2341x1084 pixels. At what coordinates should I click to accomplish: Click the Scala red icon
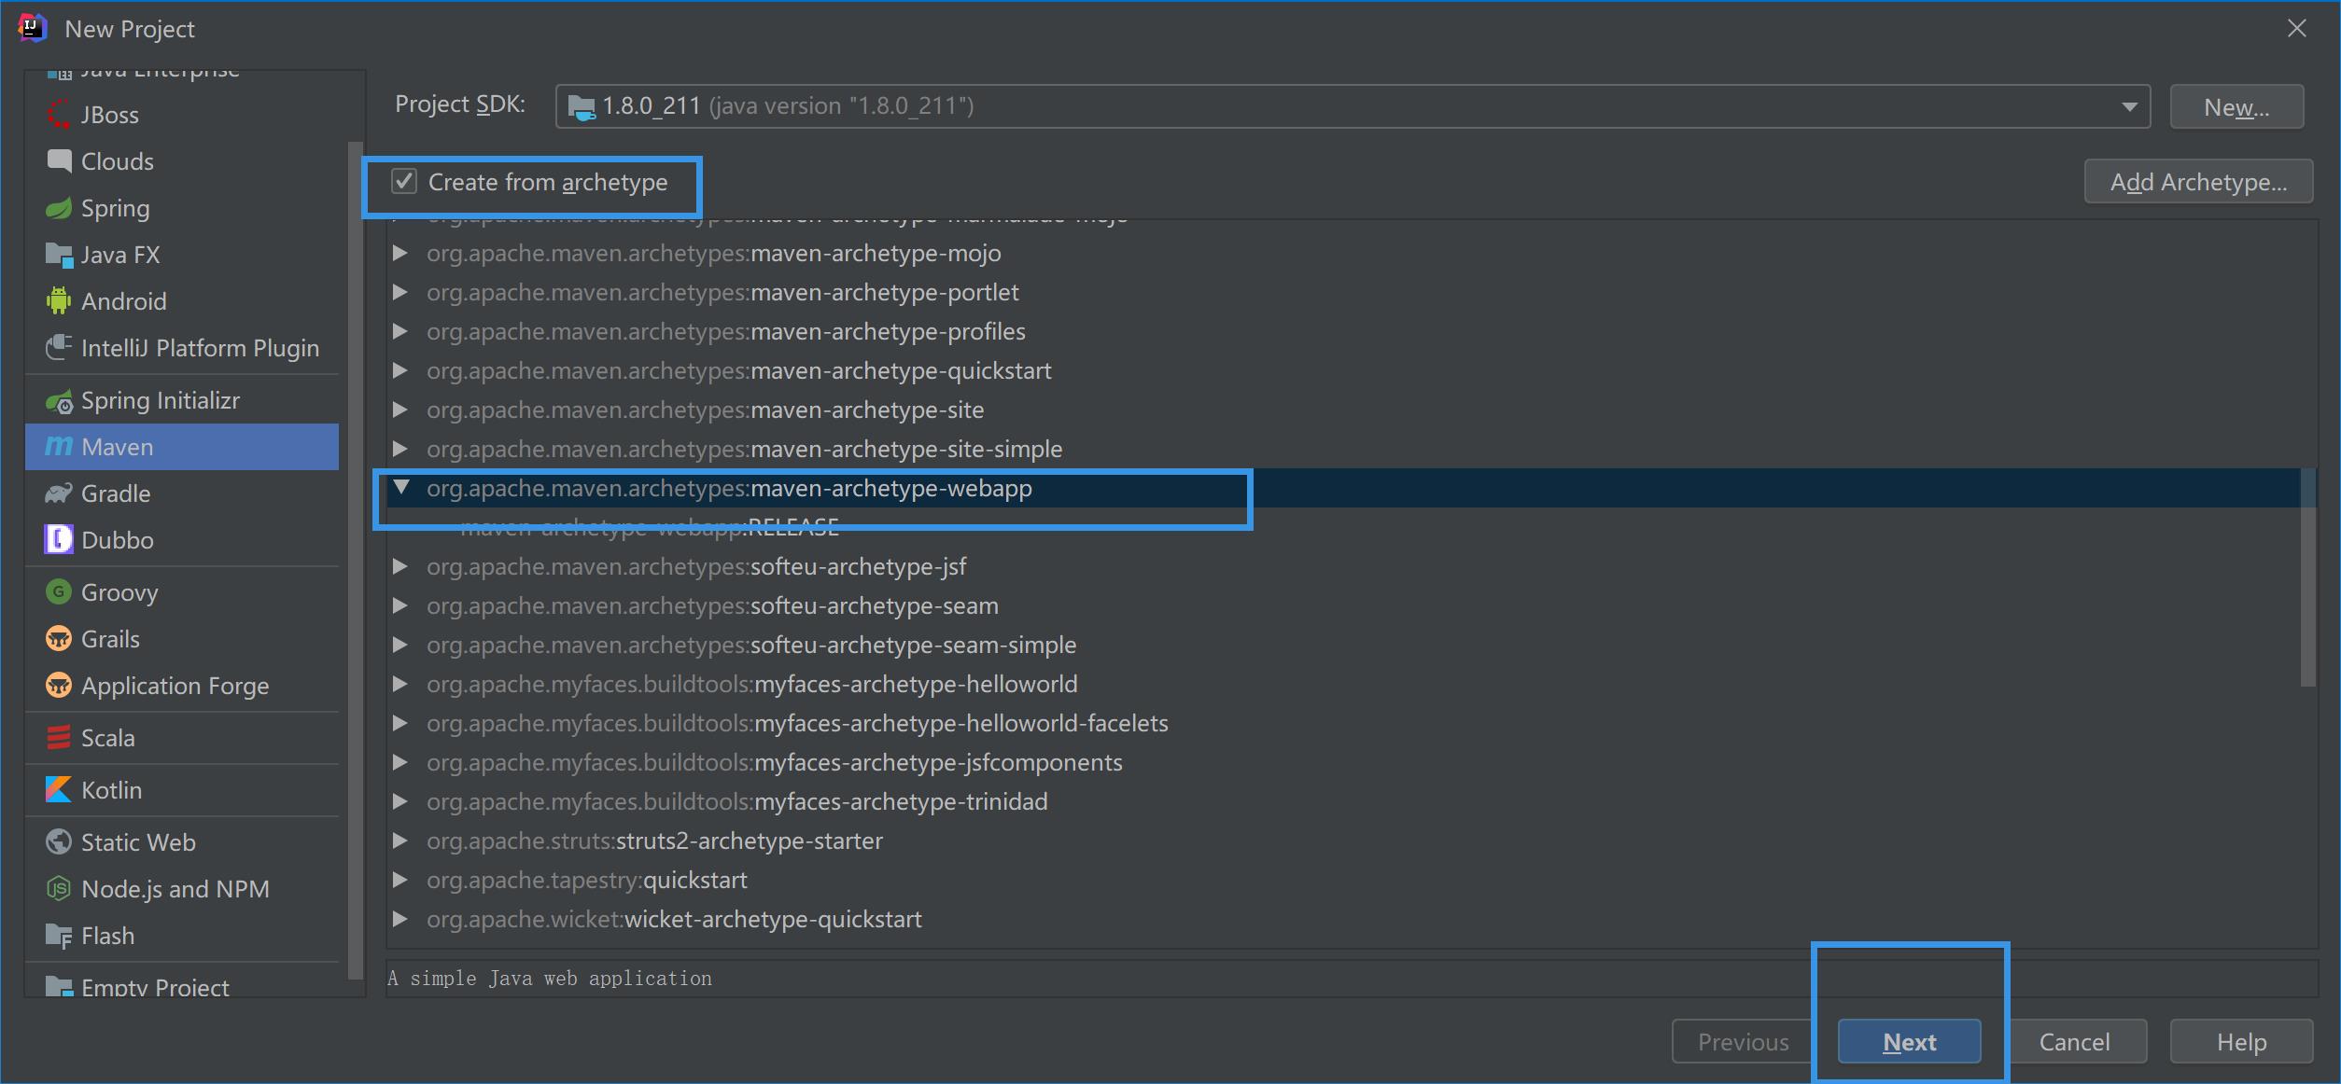tap(59, 737)
